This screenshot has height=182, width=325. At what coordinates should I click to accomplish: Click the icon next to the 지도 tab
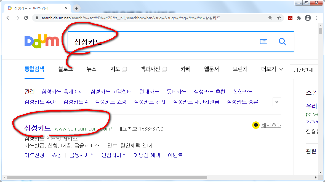click(125, 69)
